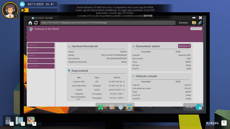
Task: Open the green clover start menu icon
Action: tap(101, 107)
